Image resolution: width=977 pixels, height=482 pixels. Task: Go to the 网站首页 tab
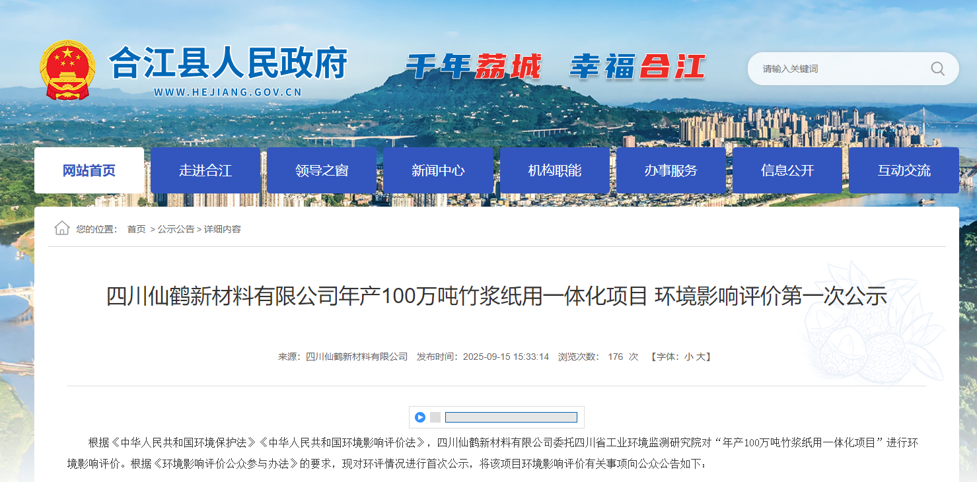(89, 170)
